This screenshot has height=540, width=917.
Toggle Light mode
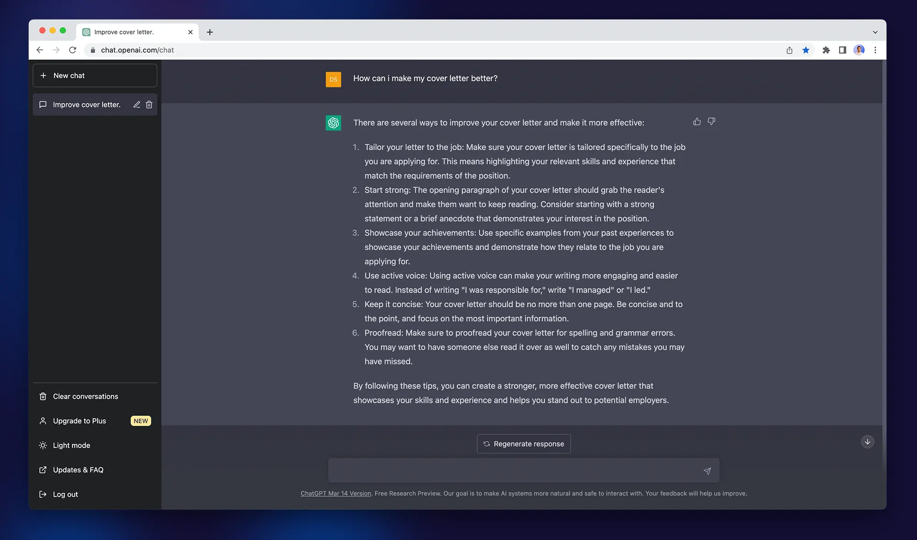[x=95, y=445]
